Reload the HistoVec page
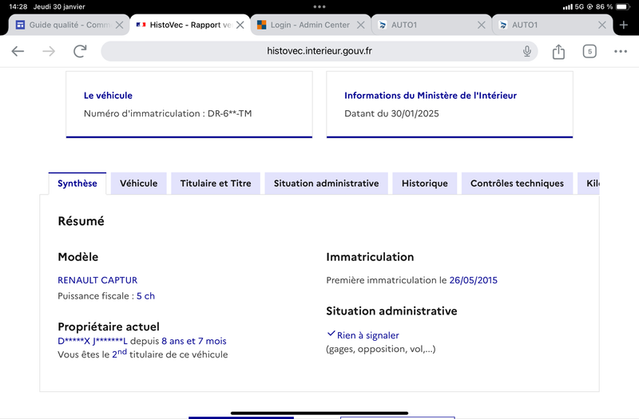The width and height of the screenshot is (639, 419). pyautogui.click(x=80, y=51)
